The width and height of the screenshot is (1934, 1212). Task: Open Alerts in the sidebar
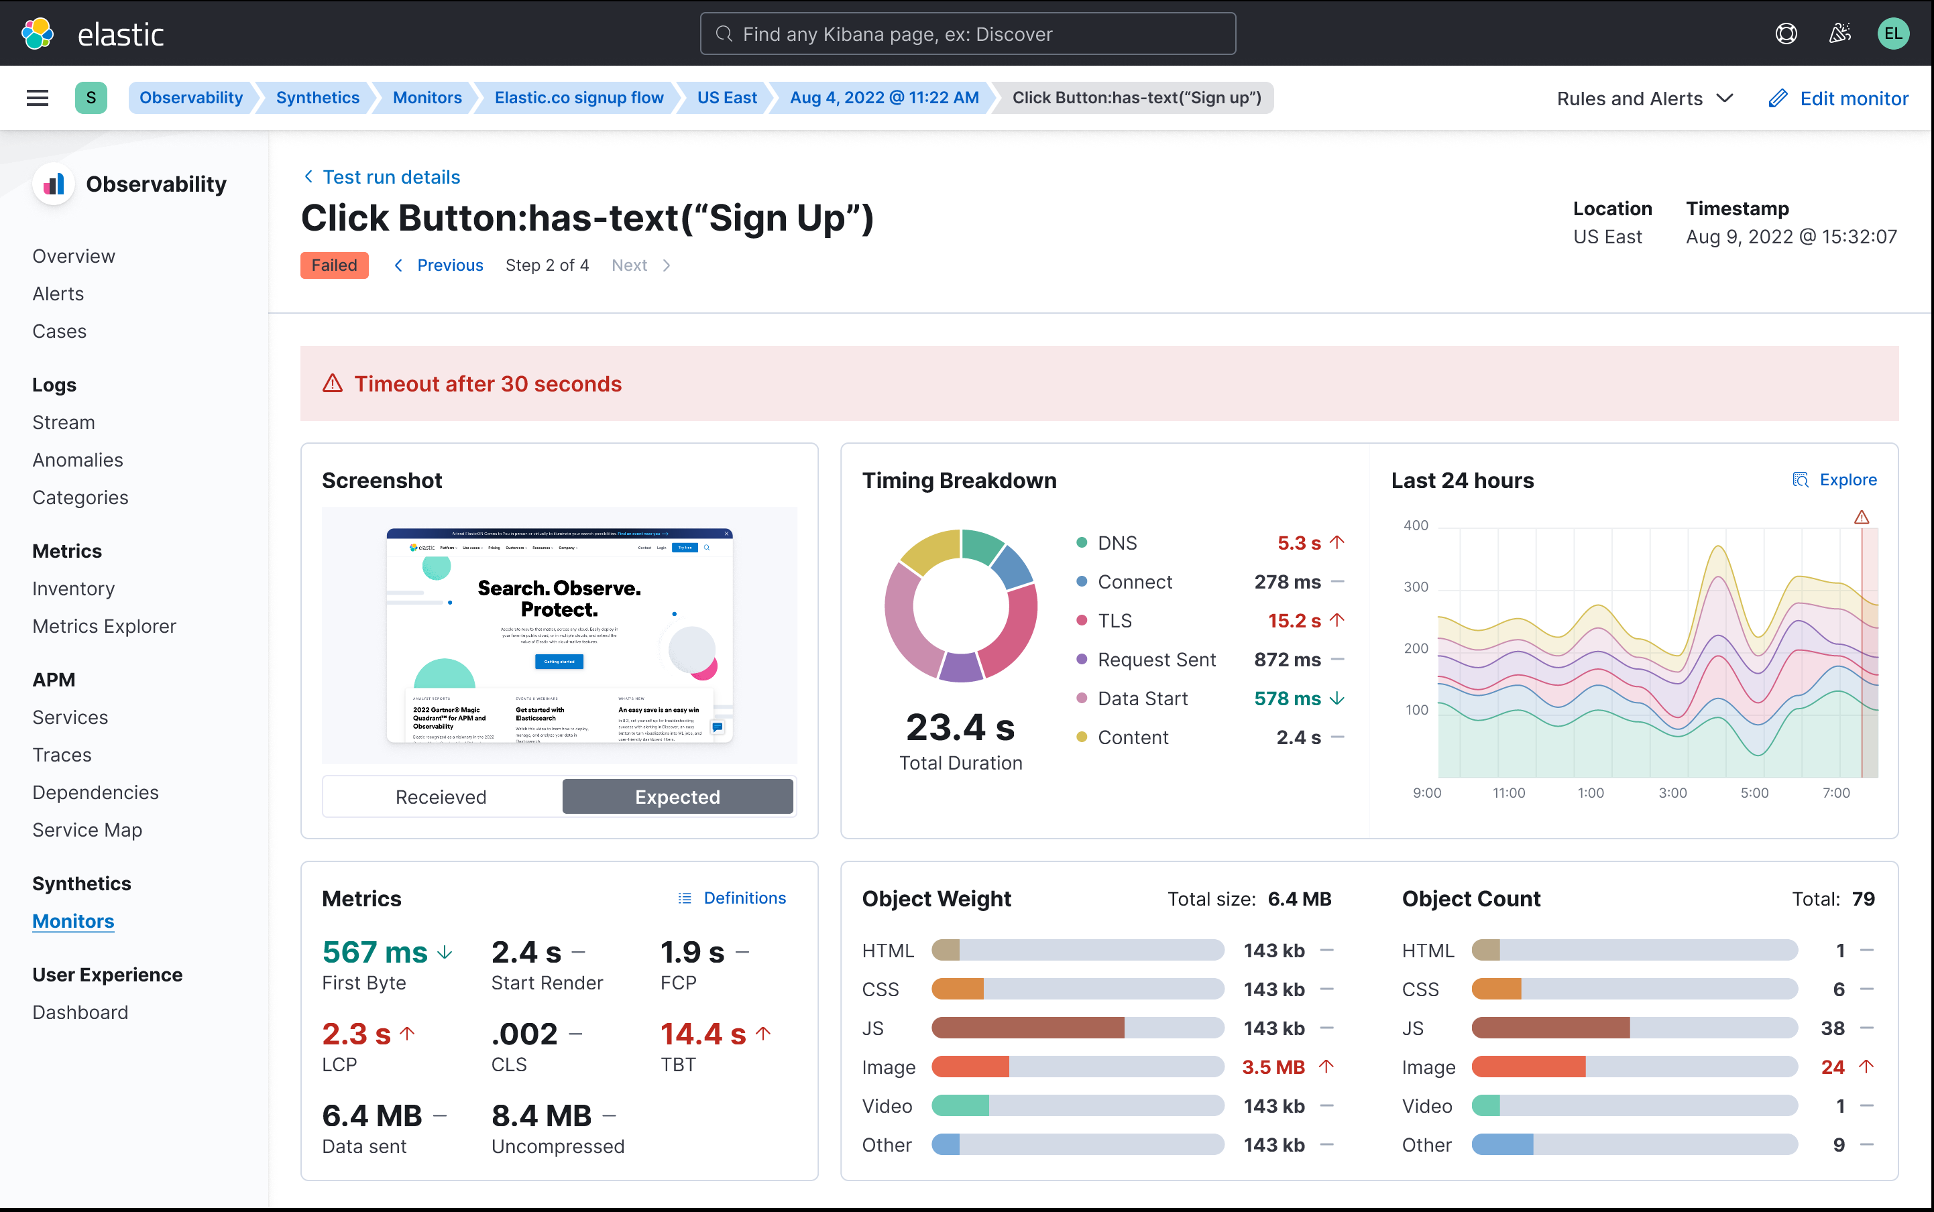tap(58, 294)
